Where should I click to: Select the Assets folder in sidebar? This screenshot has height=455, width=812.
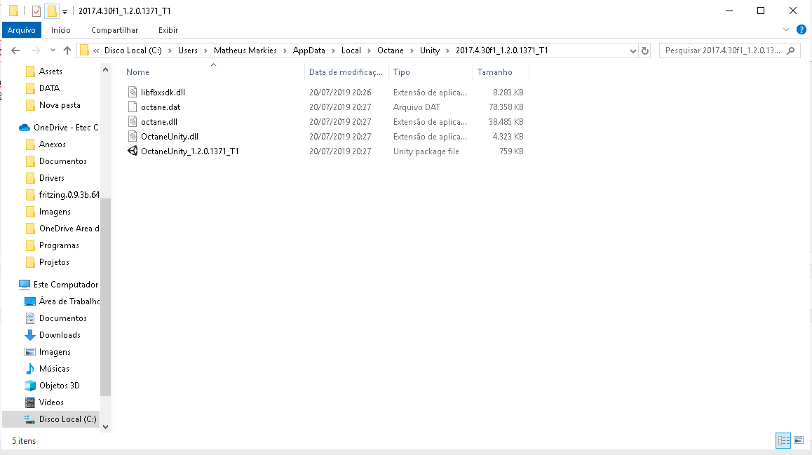coord(50,72)
